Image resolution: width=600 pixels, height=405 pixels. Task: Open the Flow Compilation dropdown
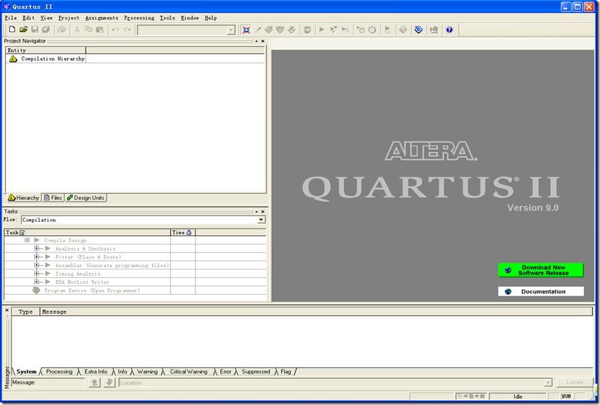[261, 220]
